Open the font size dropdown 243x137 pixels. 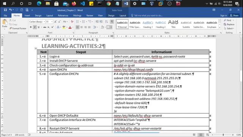(52, 22)
